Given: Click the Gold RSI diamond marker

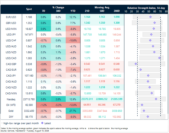Looking at the screenshot, I should pyautogui.click(x=144, y=111).
